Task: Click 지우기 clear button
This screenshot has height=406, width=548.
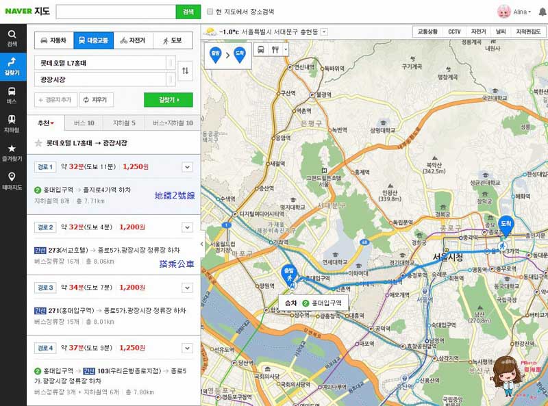Action: (x=96, y=100)
